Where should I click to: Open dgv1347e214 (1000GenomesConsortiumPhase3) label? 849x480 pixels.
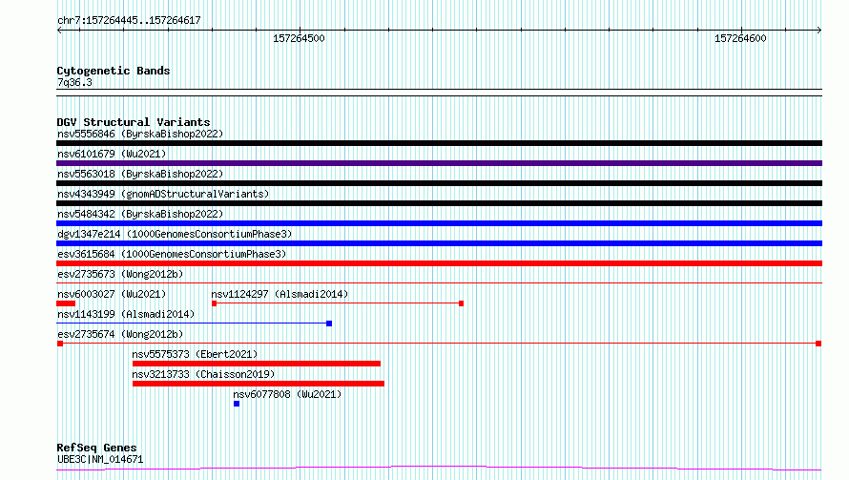175,234
